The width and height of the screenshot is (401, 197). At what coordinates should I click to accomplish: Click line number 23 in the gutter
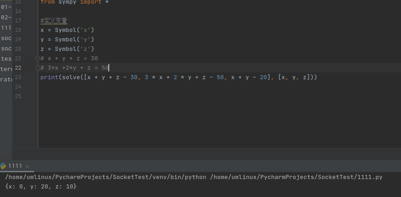[18, 77]
